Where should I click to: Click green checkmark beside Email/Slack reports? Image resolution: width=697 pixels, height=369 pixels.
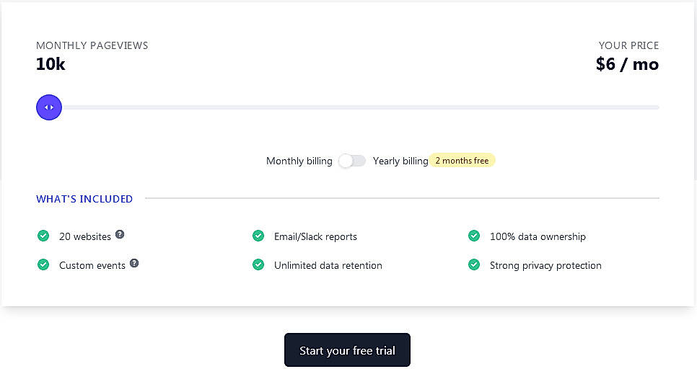tap(258, 236)
